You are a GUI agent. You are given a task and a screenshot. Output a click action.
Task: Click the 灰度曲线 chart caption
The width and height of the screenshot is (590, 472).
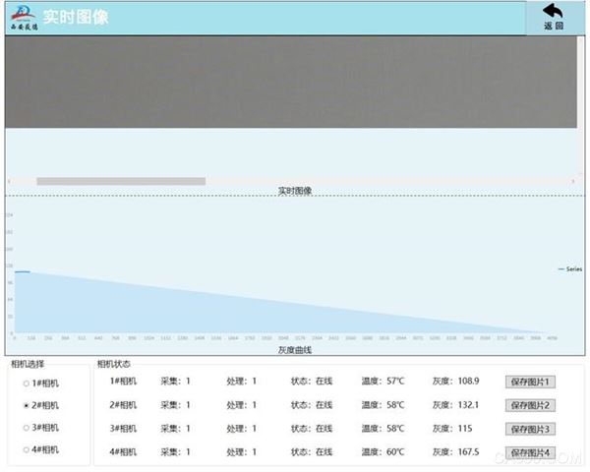tap(295, 350)
